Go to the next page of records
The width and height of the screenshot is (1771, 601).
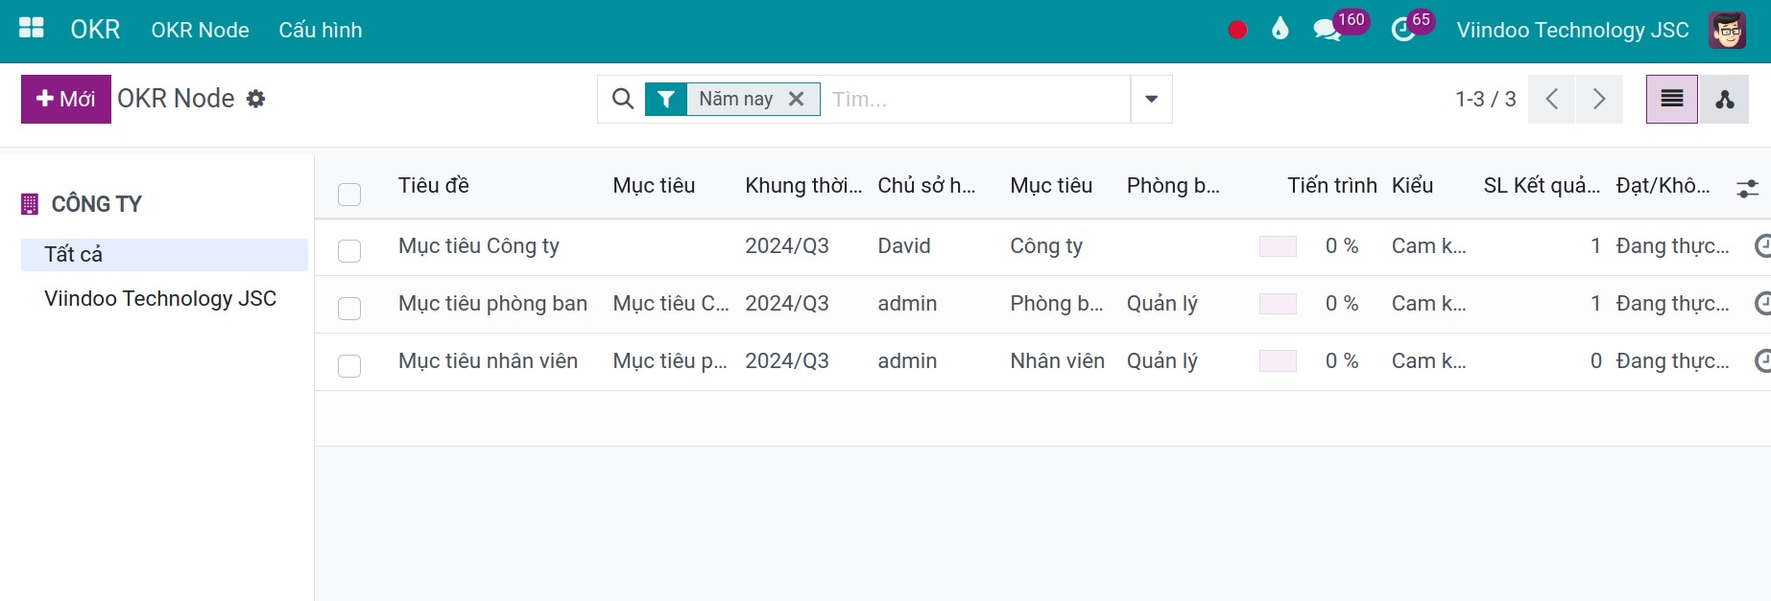[x=1599, y=99]
